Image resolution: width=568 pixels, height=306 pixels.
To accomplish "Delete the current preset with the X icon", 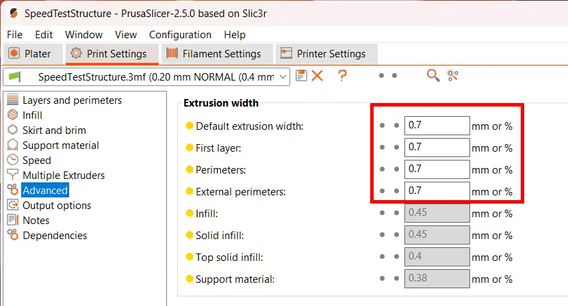I will click(x=317, y=76).
